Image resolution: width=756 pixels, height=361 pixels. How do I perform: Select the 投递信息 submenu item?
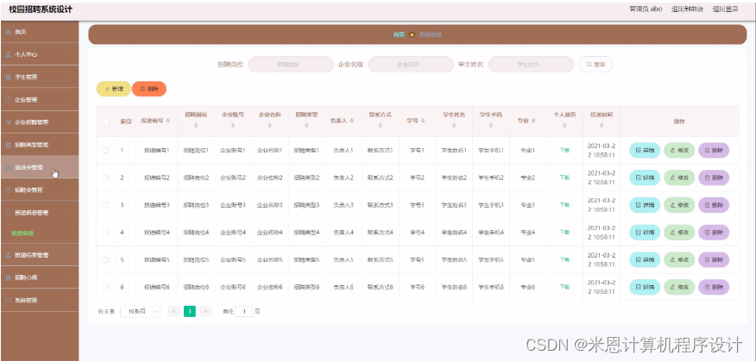coord(40,233)
